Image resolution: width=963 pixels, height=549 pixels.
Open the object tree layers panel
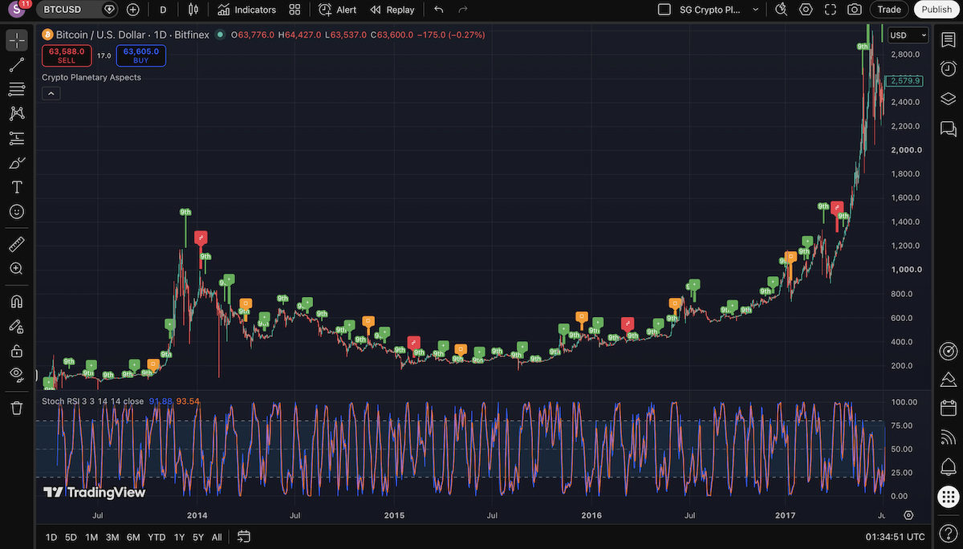click(x=948, y=100)
